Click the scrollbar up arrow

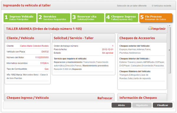[x=170, y=26]
